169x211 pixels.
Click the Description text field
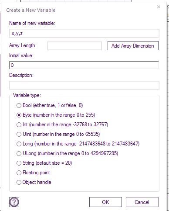coord(84,85)
